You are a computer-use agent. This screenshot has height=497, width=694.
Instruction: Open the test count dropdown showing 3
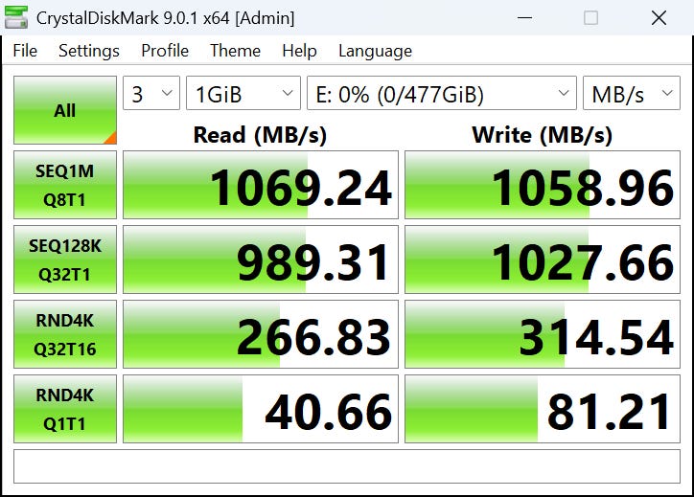coord(151,93)
